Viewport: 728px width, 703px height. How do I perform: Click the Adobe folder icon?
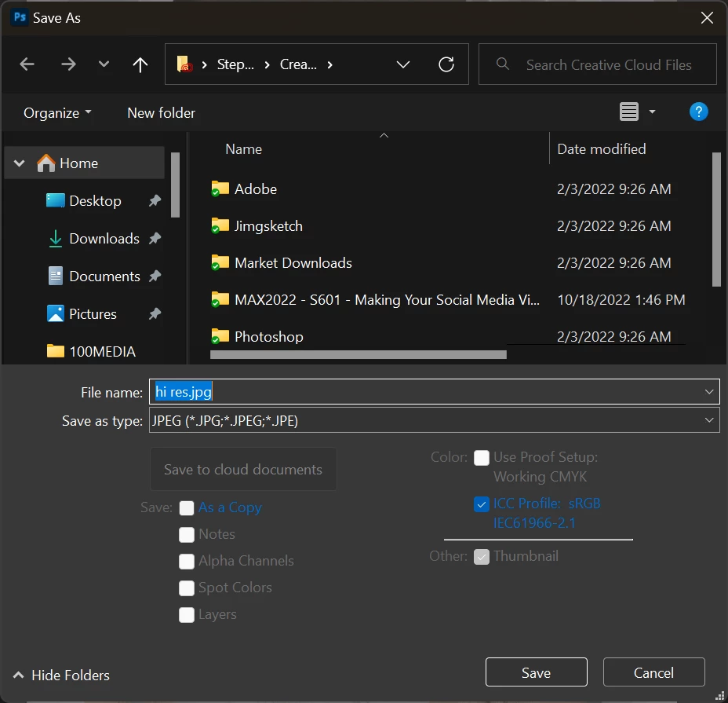[x=220, y=189]
